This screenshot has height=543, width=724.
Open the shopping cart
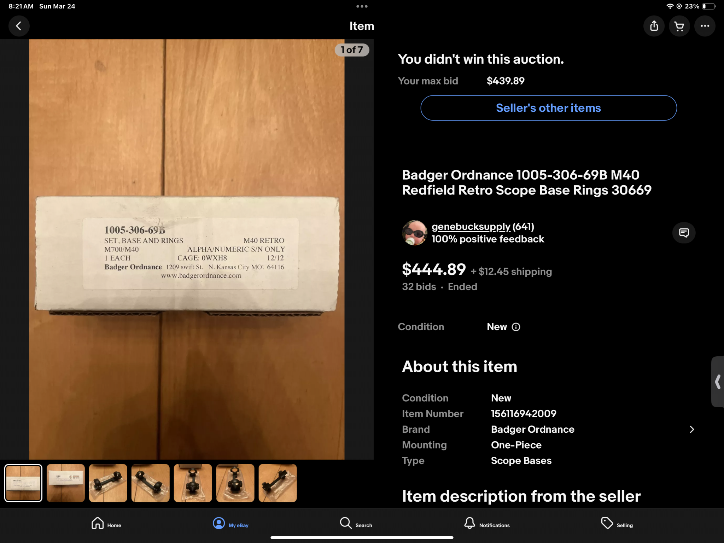coord(679,26)
